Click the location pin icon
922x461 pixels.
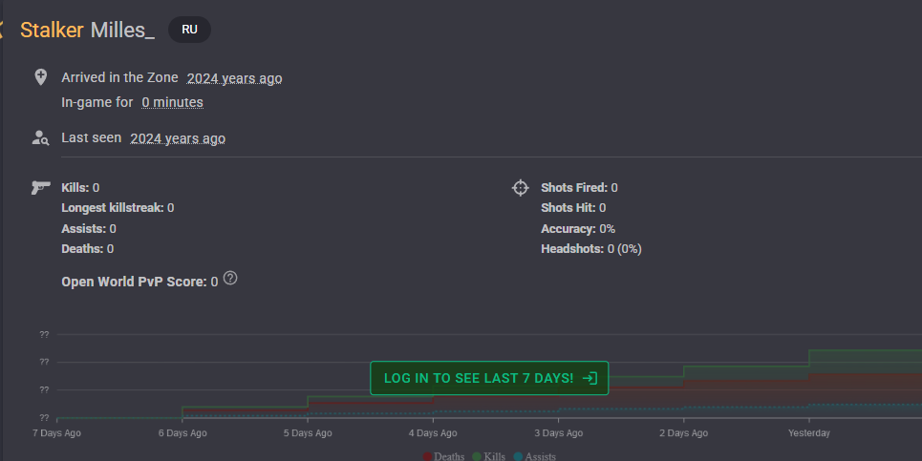(40, 77)
